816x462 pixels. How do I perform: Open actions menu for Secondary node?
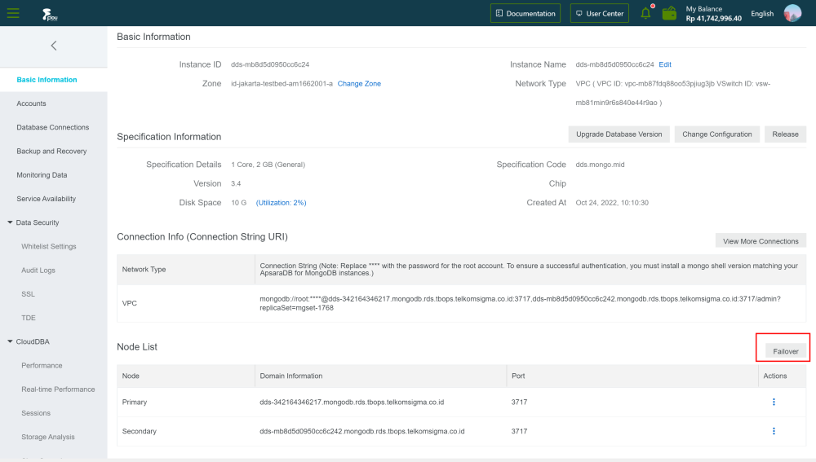tap(774, 431)
